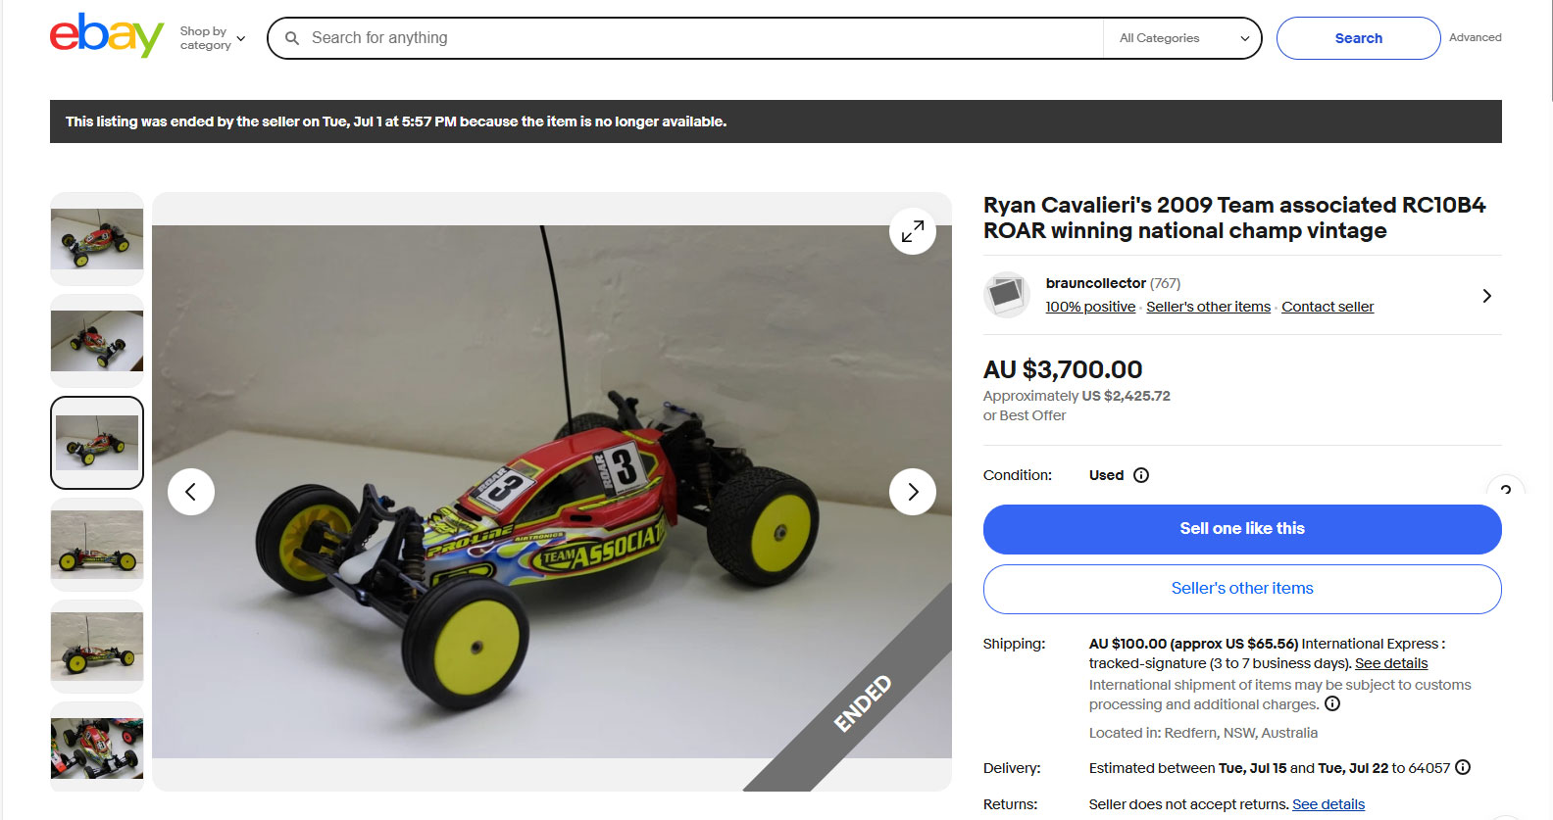Click Contact seller link

point(1328,307)
